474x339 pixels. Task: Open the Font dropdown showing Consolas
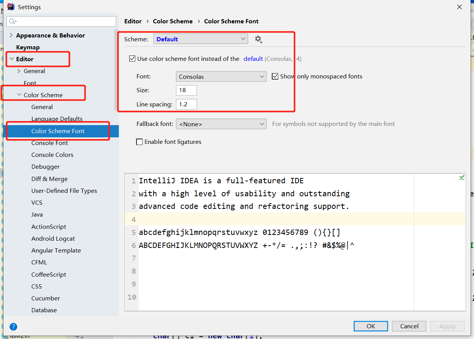pos(221,77)
